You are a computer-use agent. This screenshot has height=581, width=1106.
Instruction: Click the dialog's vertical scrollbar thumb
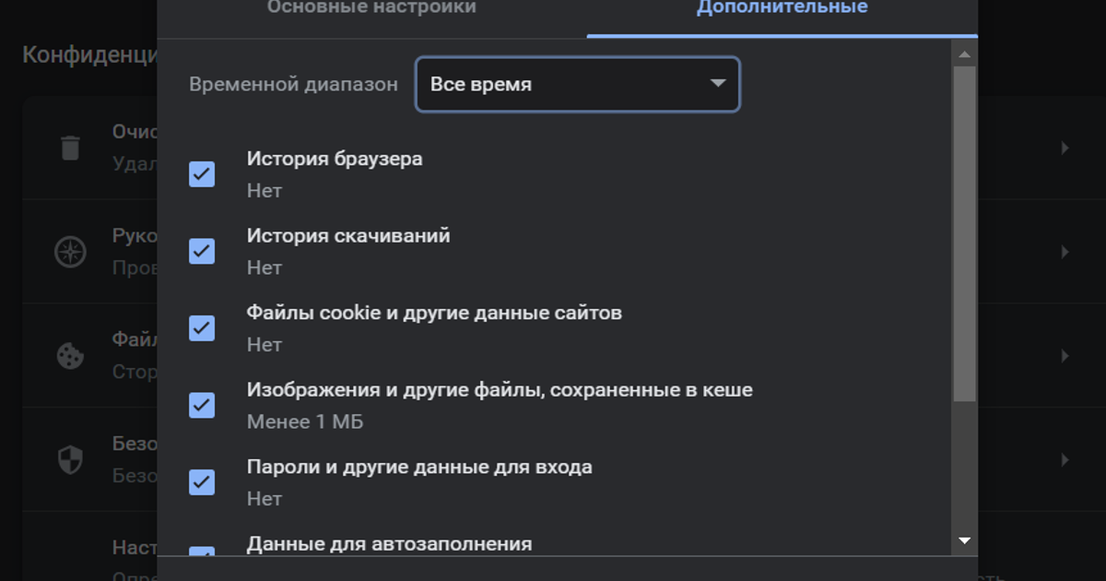(x=964, y=231)
